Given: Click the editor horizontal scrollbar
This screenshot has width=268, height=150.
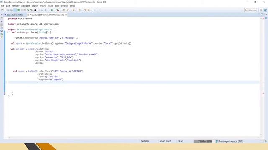Looking at the screenshot, I should (x=133, y=137).
